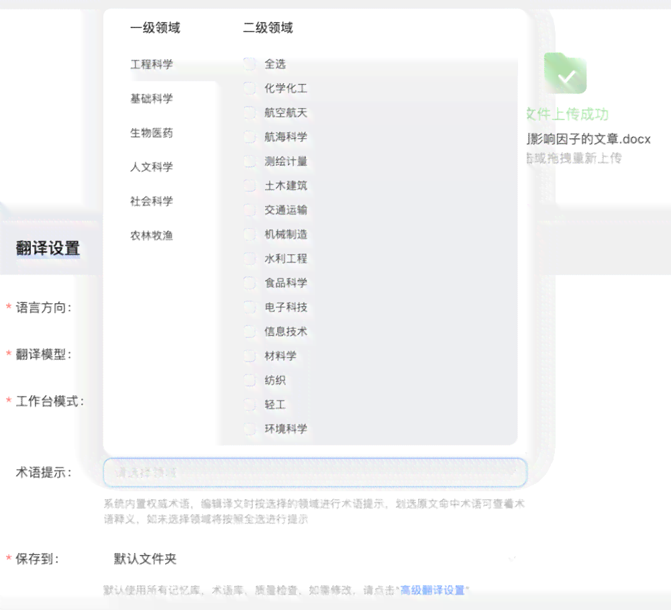Select 工程科学 first-level domain
The width and height of the screenshot is (671, 610).
[152, 64]
